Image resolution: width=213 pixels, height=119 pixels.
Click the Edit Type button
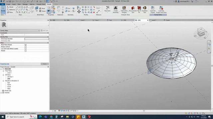[x=44, y=30]
